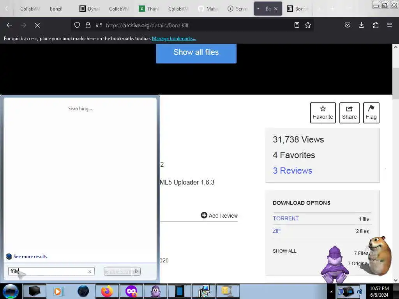Image resolution: width=399 pixels, height=299 pixels.
Task: Open the Firefox hamburger menu
Action: coord(390,25)
